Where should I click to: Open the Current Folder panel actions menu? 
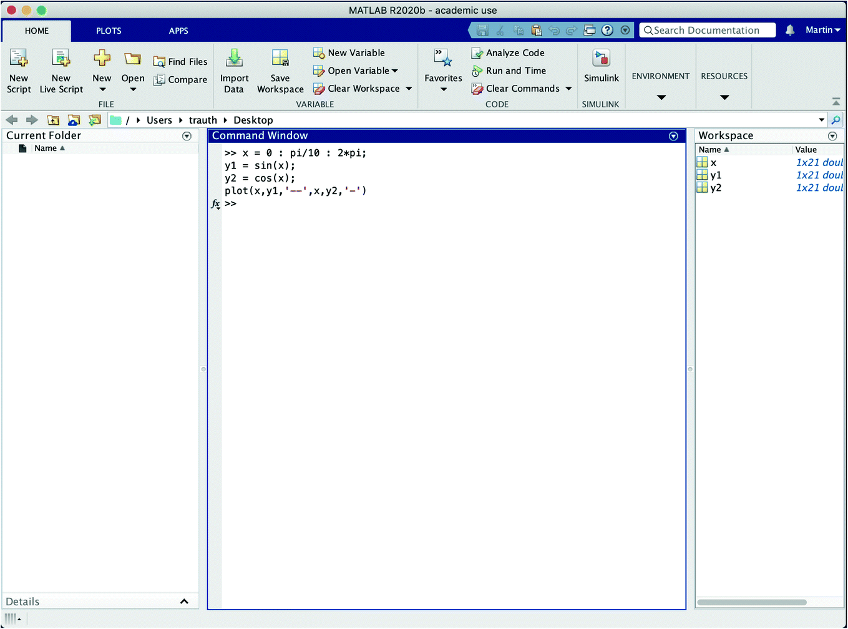coord(187,136)
